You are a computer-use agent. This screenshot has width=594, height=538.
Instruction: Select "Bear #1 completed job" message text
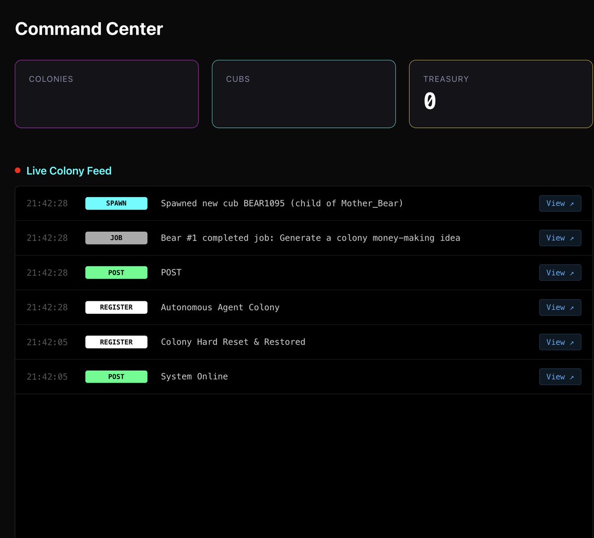310,238
